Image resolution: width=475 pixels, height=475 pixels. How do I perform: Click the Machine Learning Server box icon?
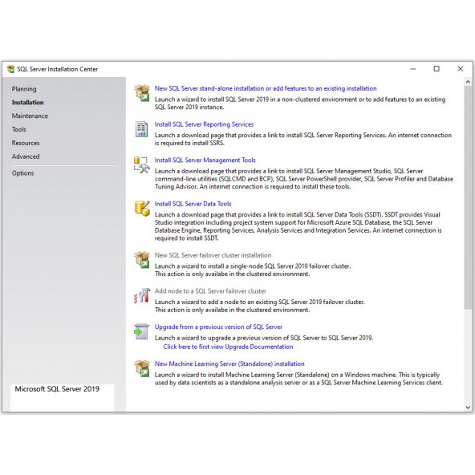coord(142,368)
